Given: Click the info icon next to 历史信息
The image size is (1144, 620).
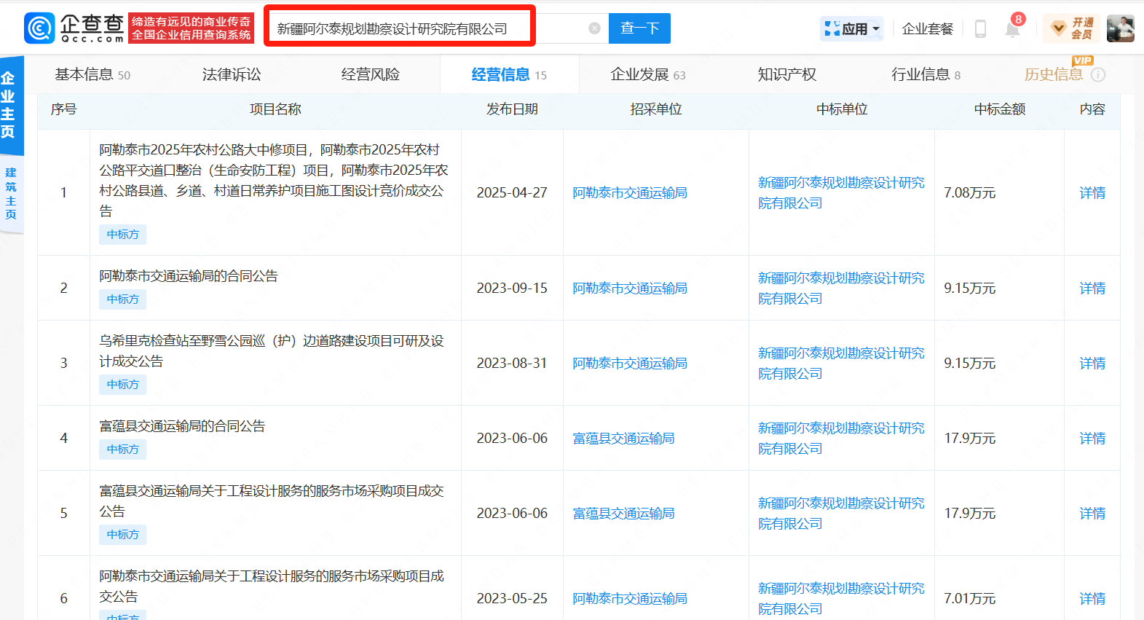Looking at the screenshot, I should pyautogui.click(x=1098, y=74).
